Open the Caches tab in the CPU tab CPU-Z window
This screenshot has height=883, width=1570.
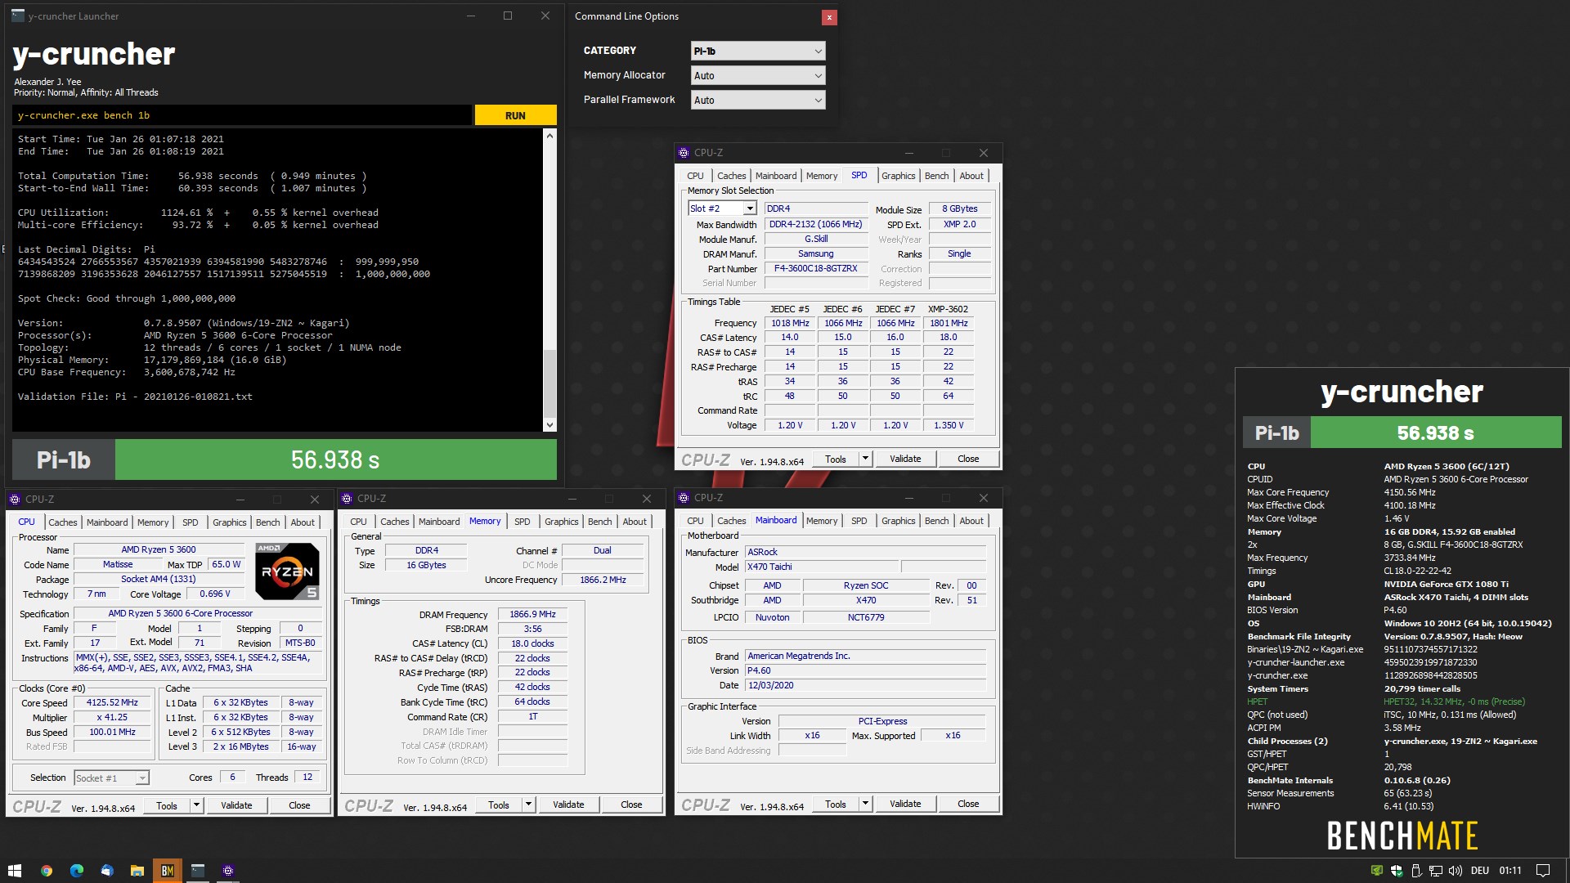click(x=62, y=522)
